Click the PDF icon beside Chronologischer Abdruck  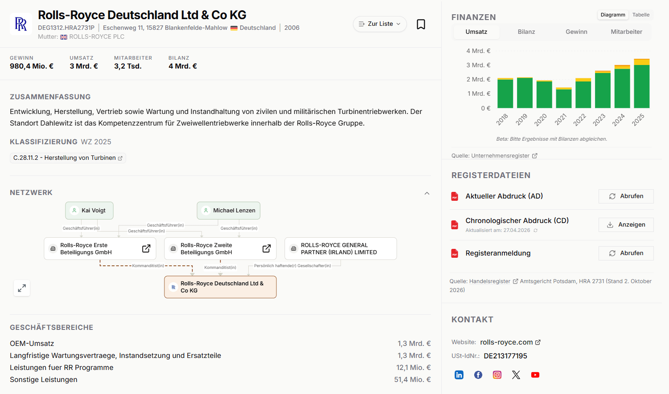click(455, 225)
